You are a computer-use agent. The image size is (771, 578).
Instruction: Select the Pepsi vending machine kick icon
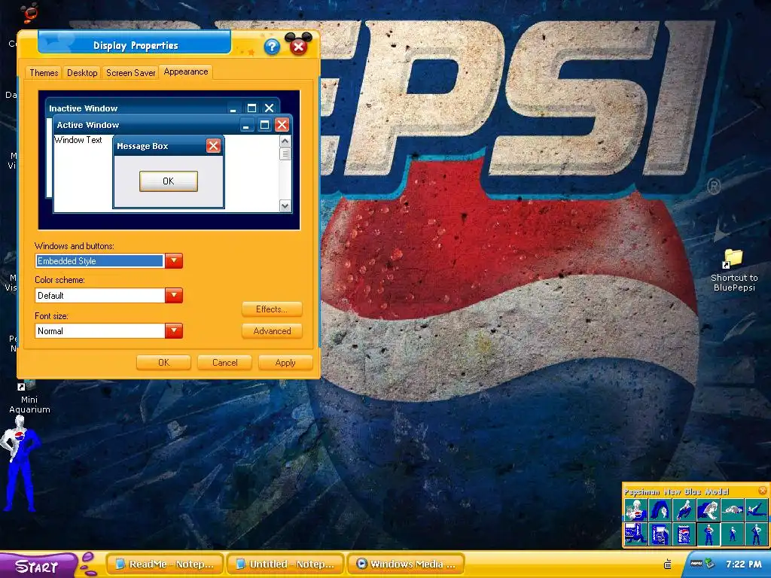(x=635, y=534)
